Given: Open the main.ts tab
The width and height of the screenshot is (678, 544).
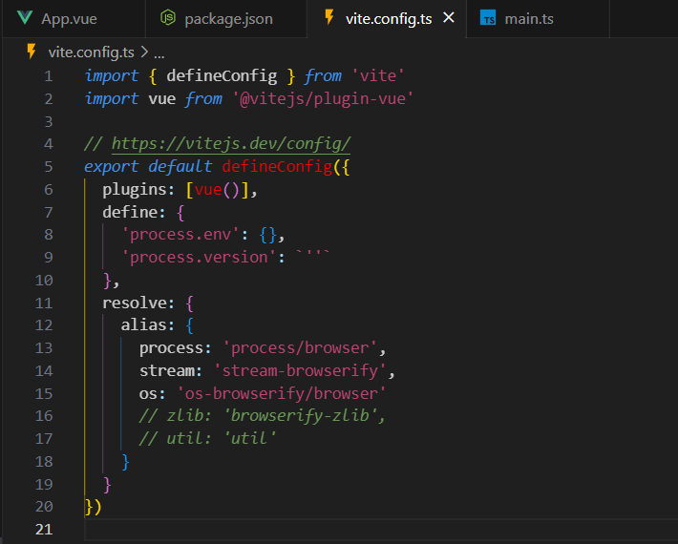Looking at the screenshot, I should [x=538, y=18].
